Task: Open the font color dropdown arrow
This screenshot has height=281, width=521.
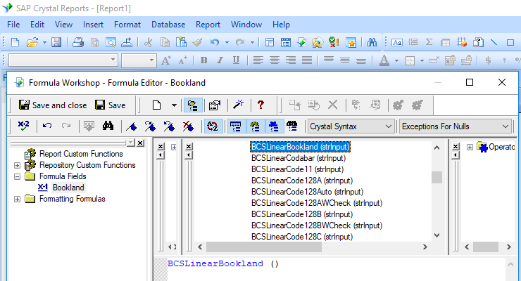Action: [396, 60]
